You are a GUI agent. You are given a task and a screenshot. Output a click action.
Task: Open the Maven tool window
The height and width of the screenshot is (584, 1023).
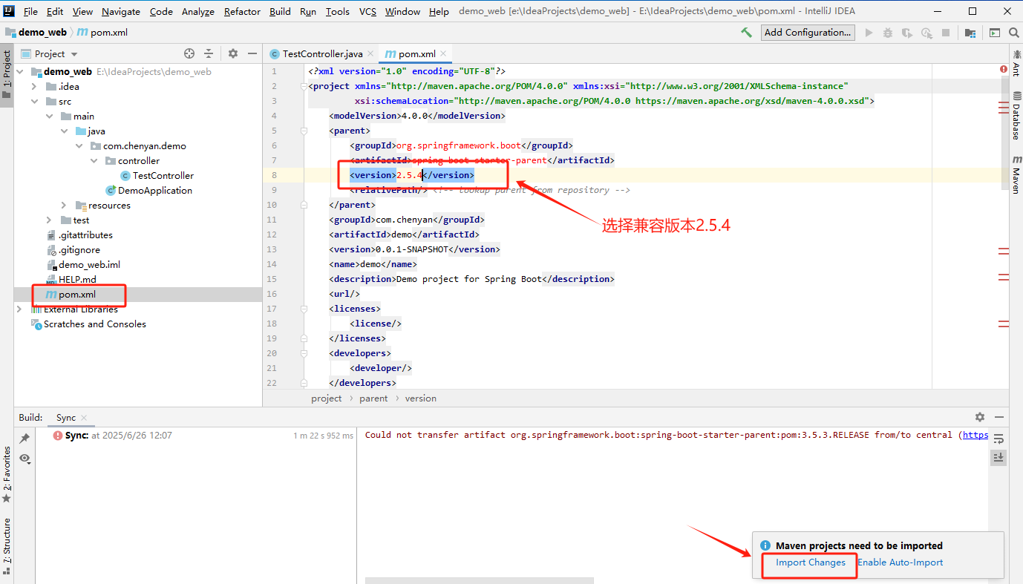[x=1016, y=174]
